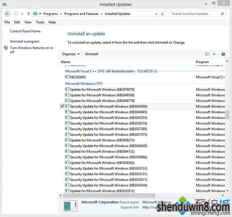The height and width of the screenshot is (217, 232).
Task: Click the icon of security update KB3042553
Action: coord(67,118)
